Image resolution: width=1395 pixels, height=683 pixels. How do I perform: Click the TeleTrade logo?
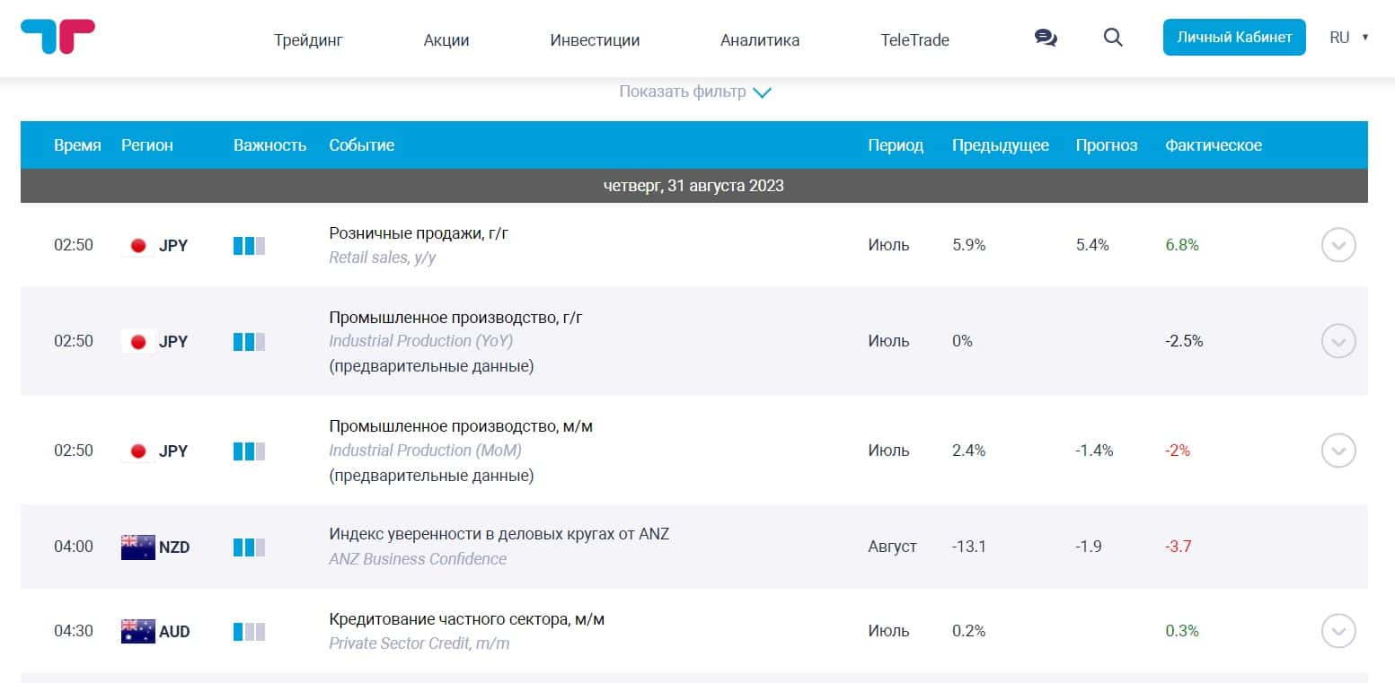(57, 37)
